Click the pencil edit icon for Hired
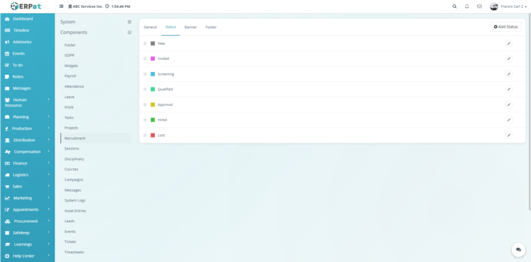 (x=509, y=120)
